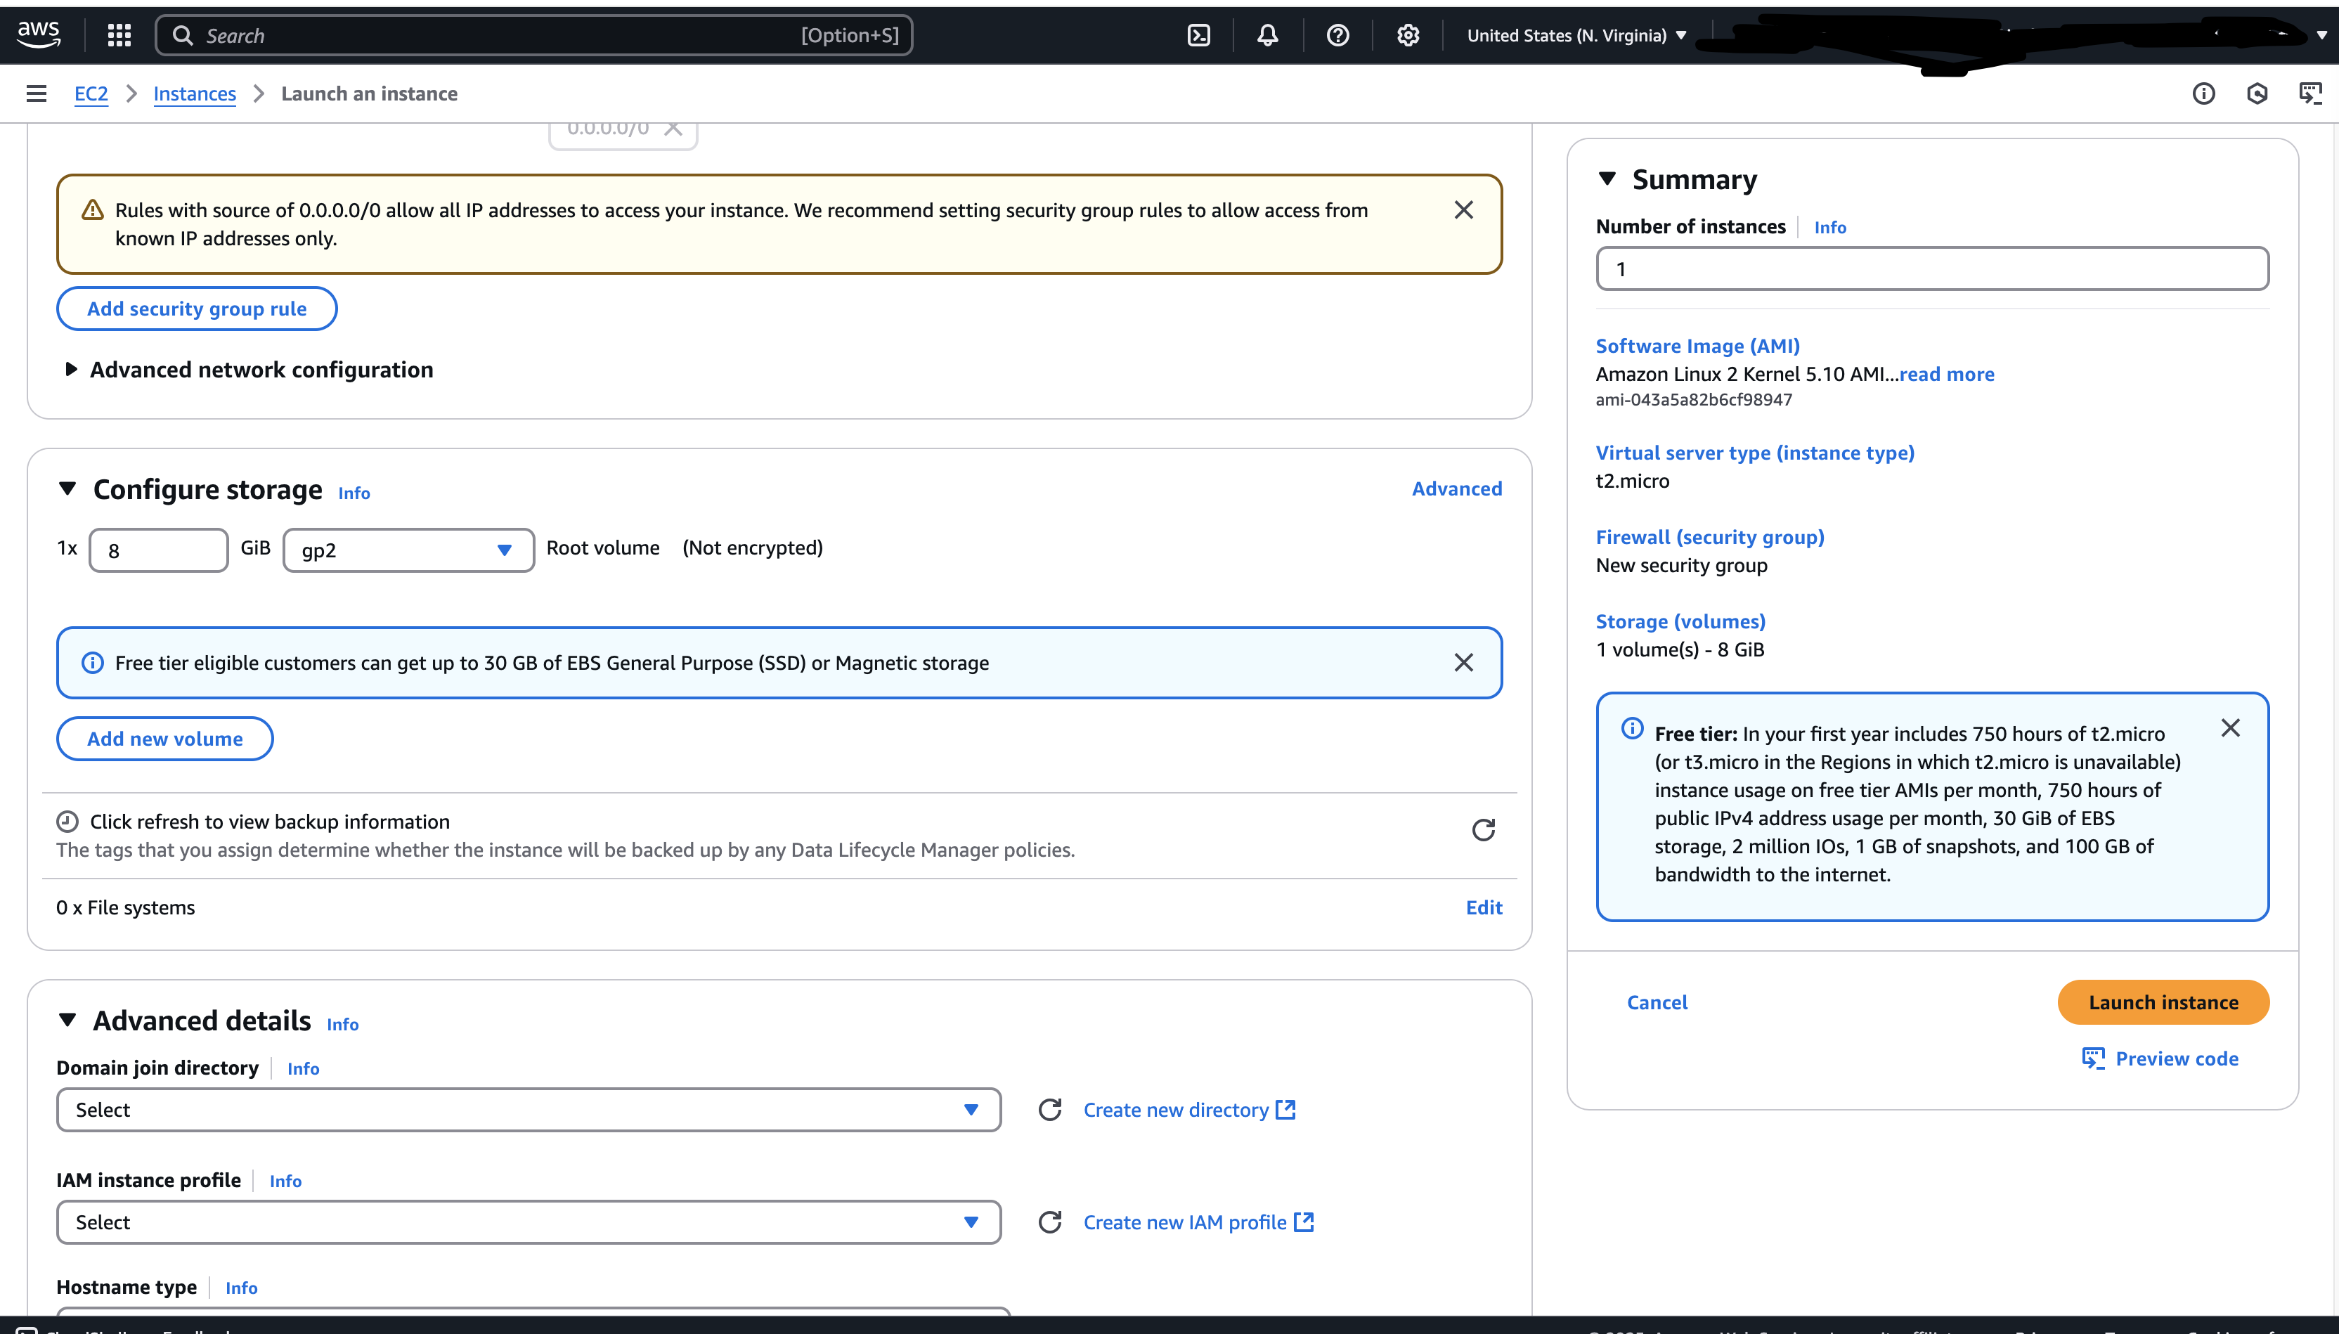Toggle the side navigation hamburger menu
This screenshot has width=2339, height=1334.
tap(37, 93)
